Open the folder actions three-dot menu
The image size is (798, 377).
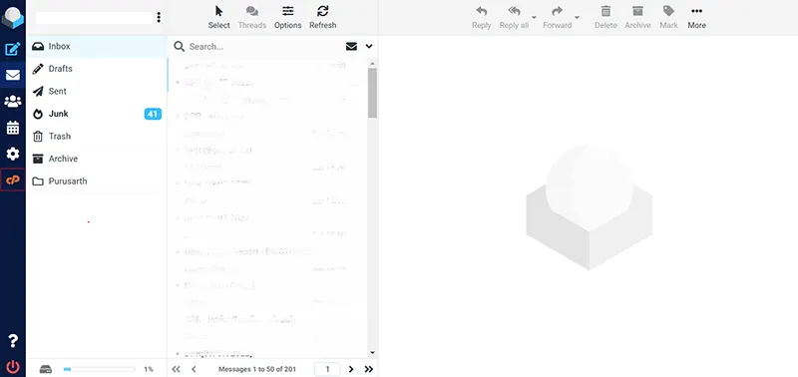(x=159, y=17)
